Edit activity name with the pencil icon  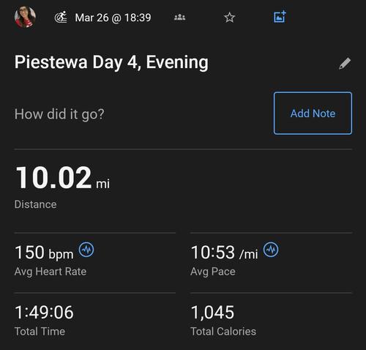tap(345, 64)
